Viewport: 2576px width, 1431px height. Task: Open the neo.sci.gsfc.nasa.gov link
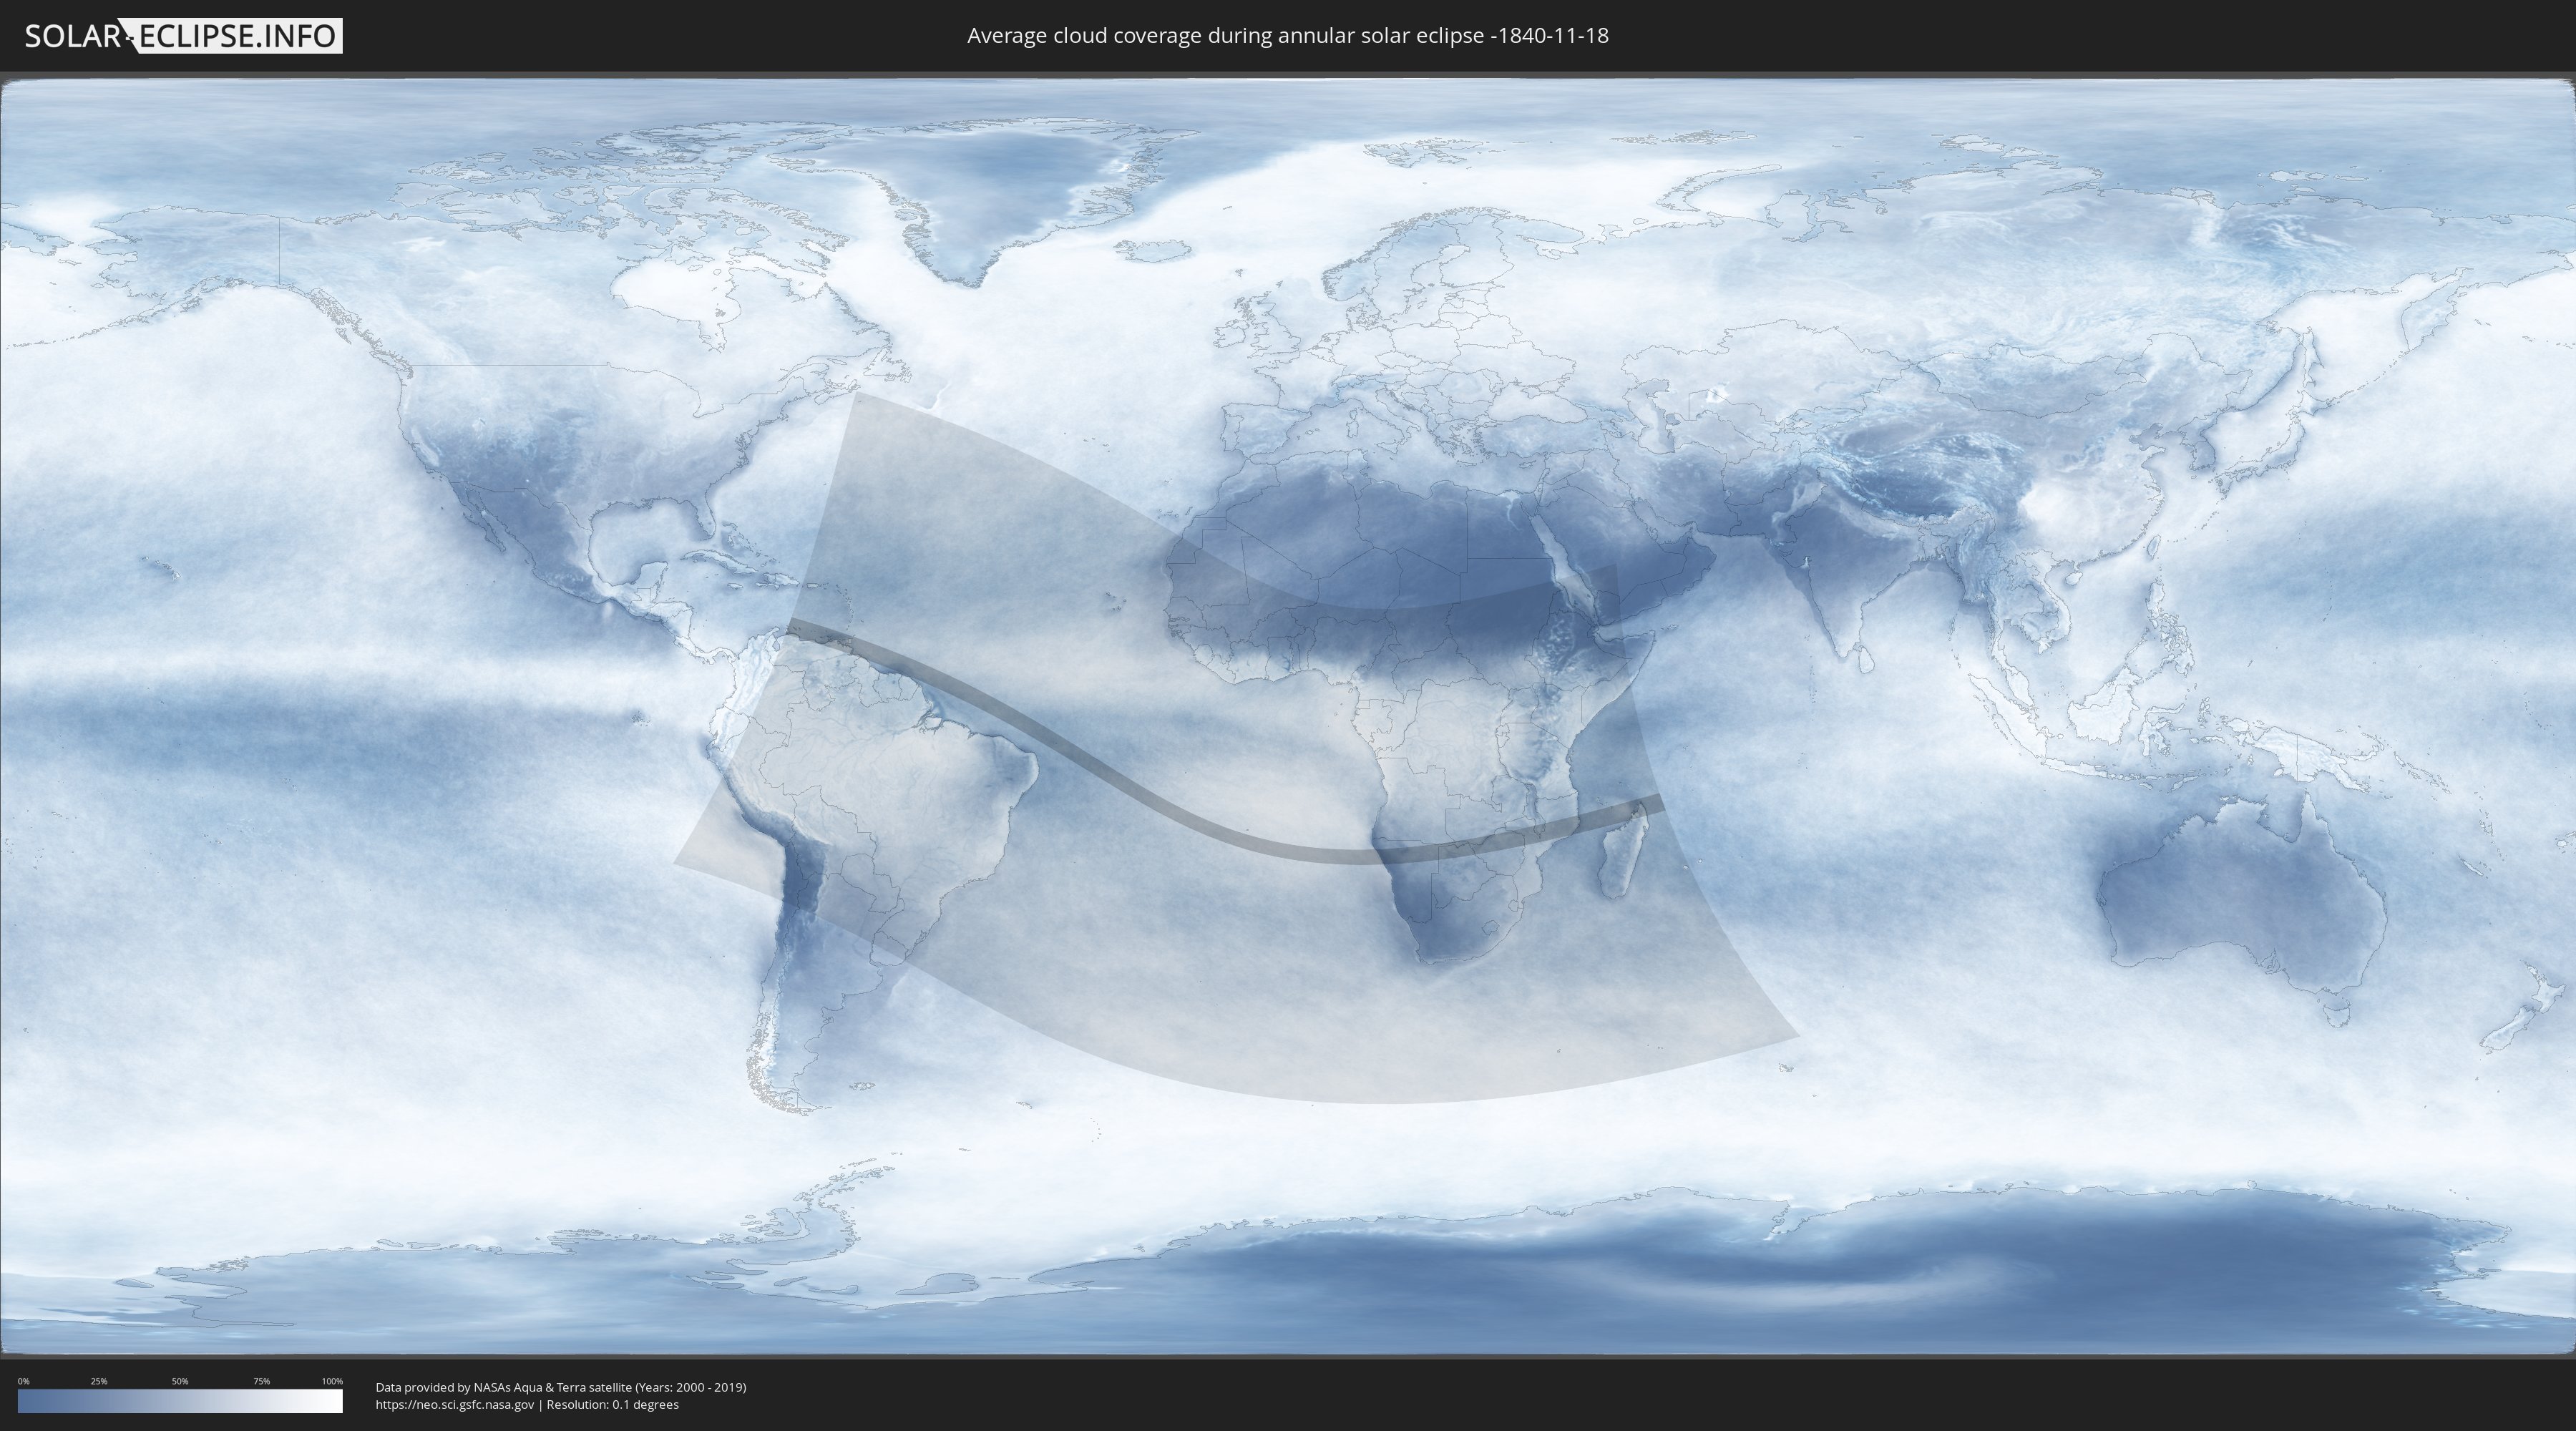click(x=454, y=1404)
